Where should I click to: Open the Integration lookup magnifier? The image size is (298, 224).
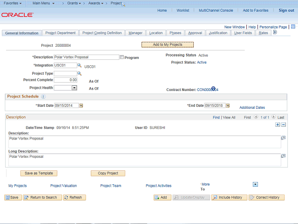point(80,66)
